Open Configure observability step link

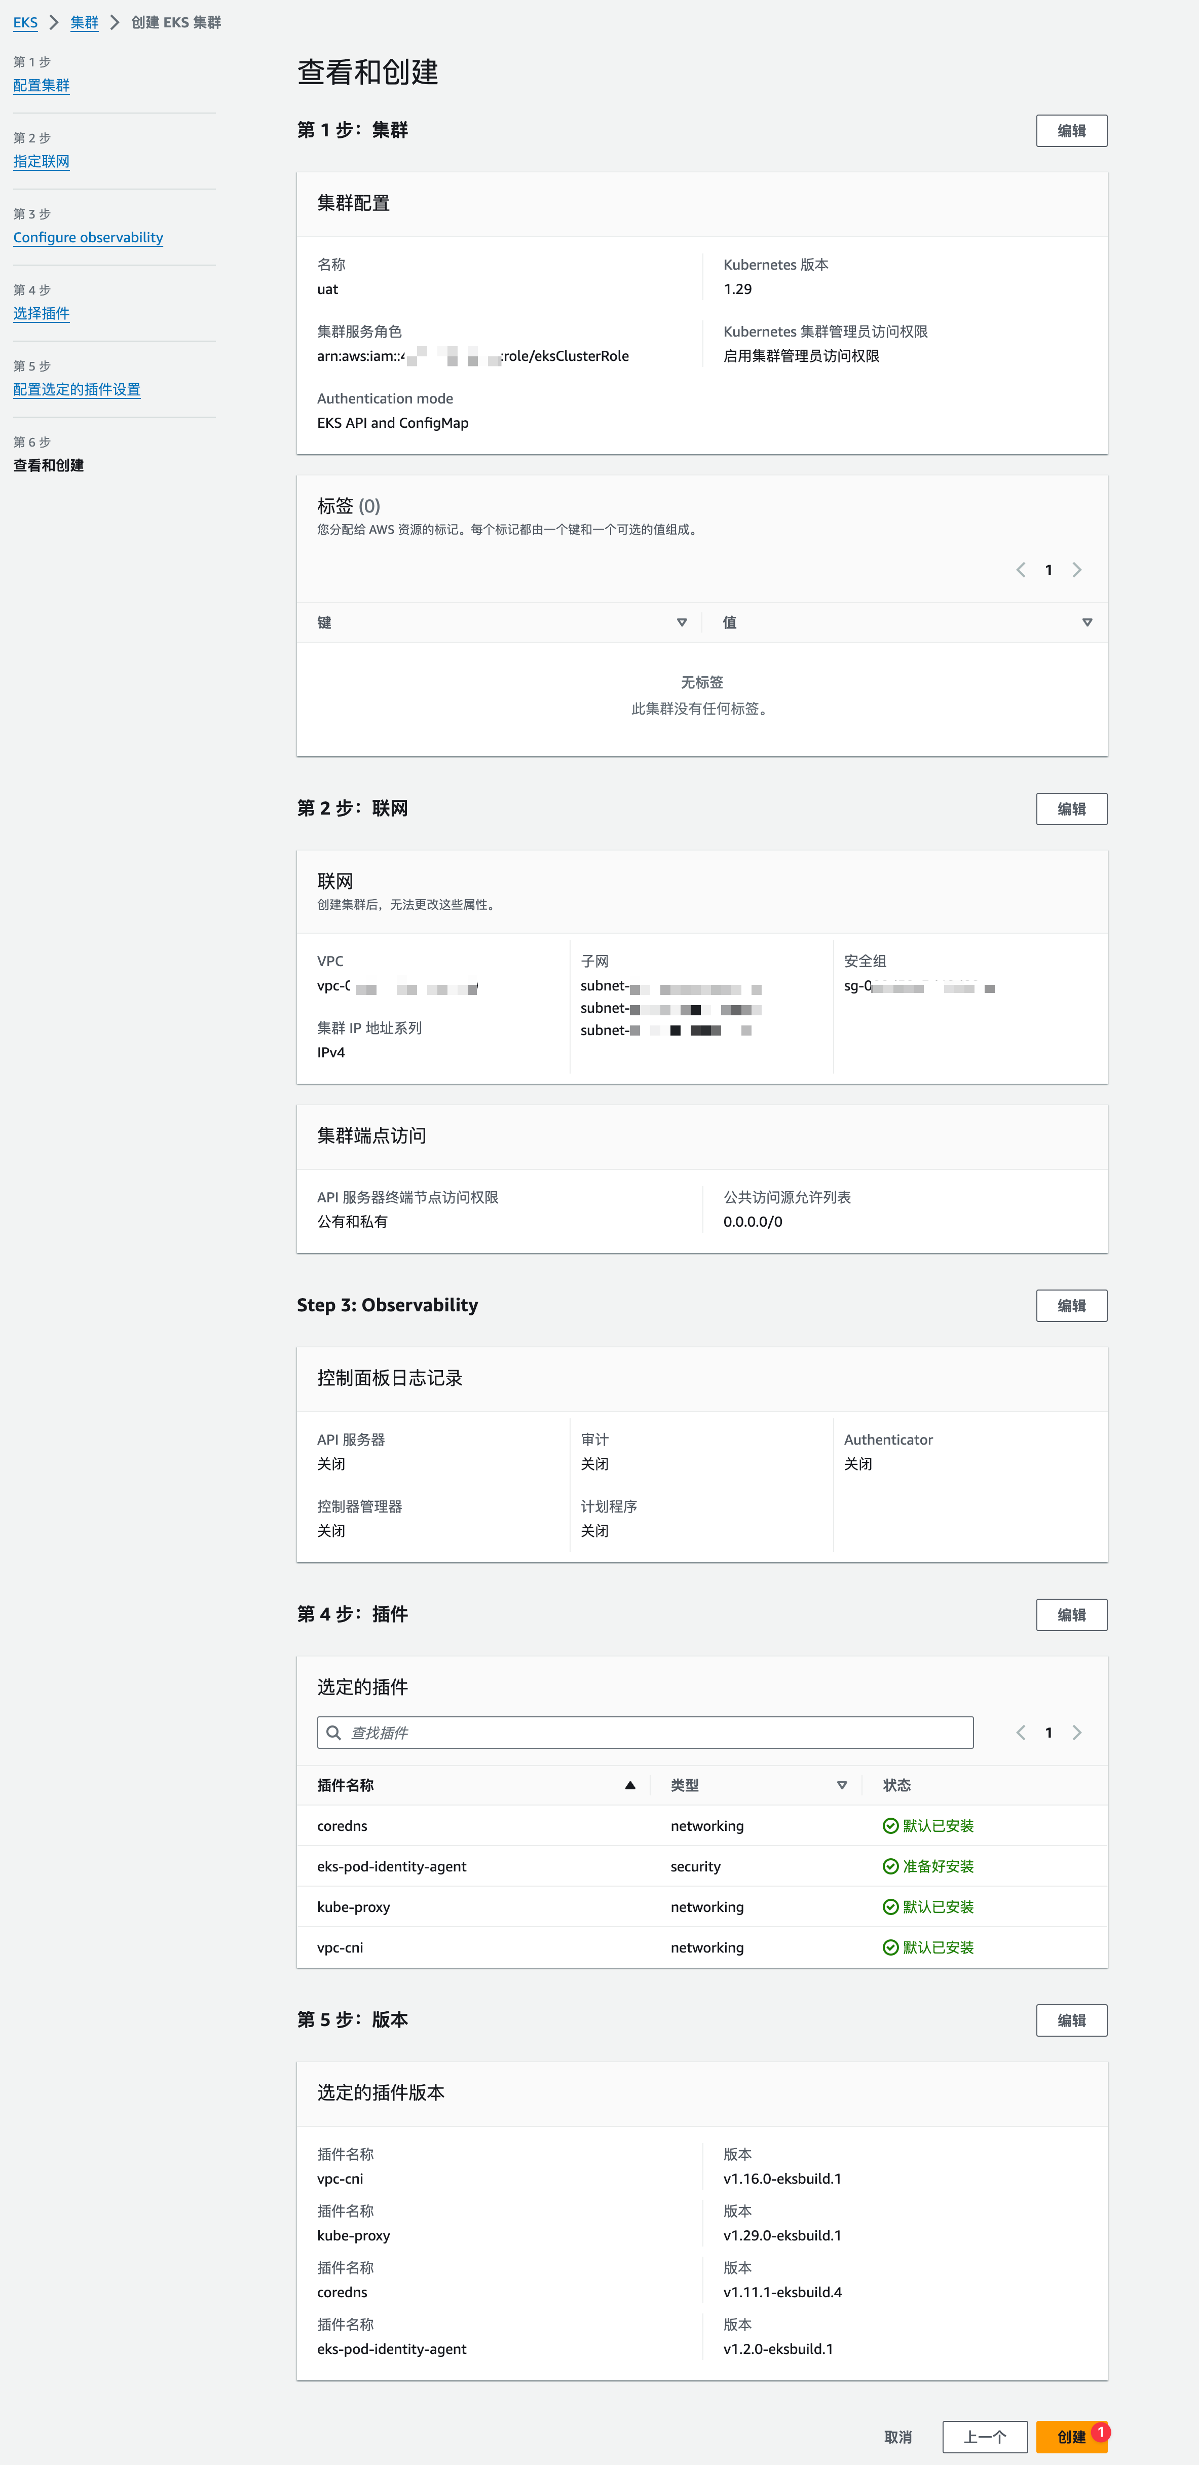click(88, 237)
